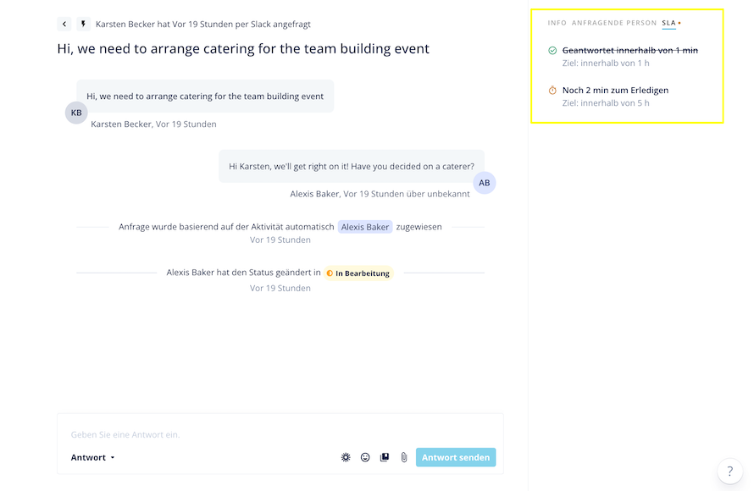Click the green check icon for answered SLA
Screen dimensions: 754x491
552,51
